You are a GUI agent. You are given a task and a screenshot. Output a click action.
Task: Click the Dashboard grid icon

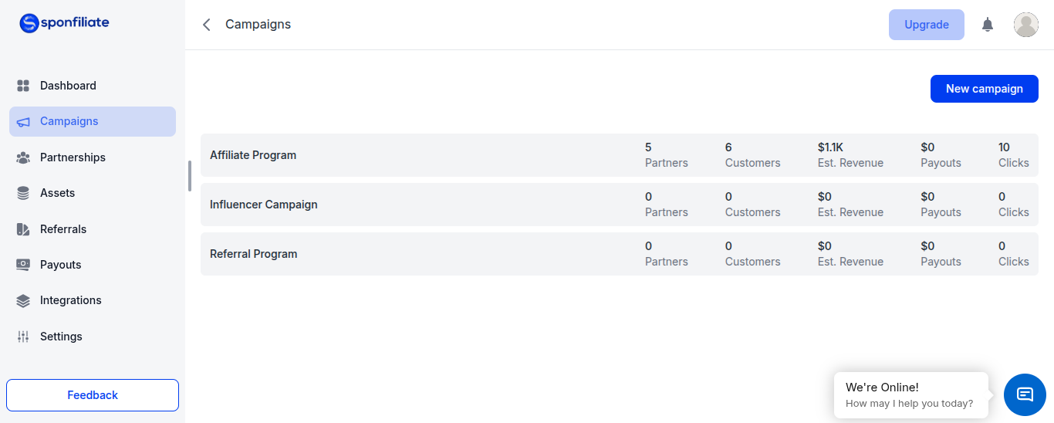point(23,86)
